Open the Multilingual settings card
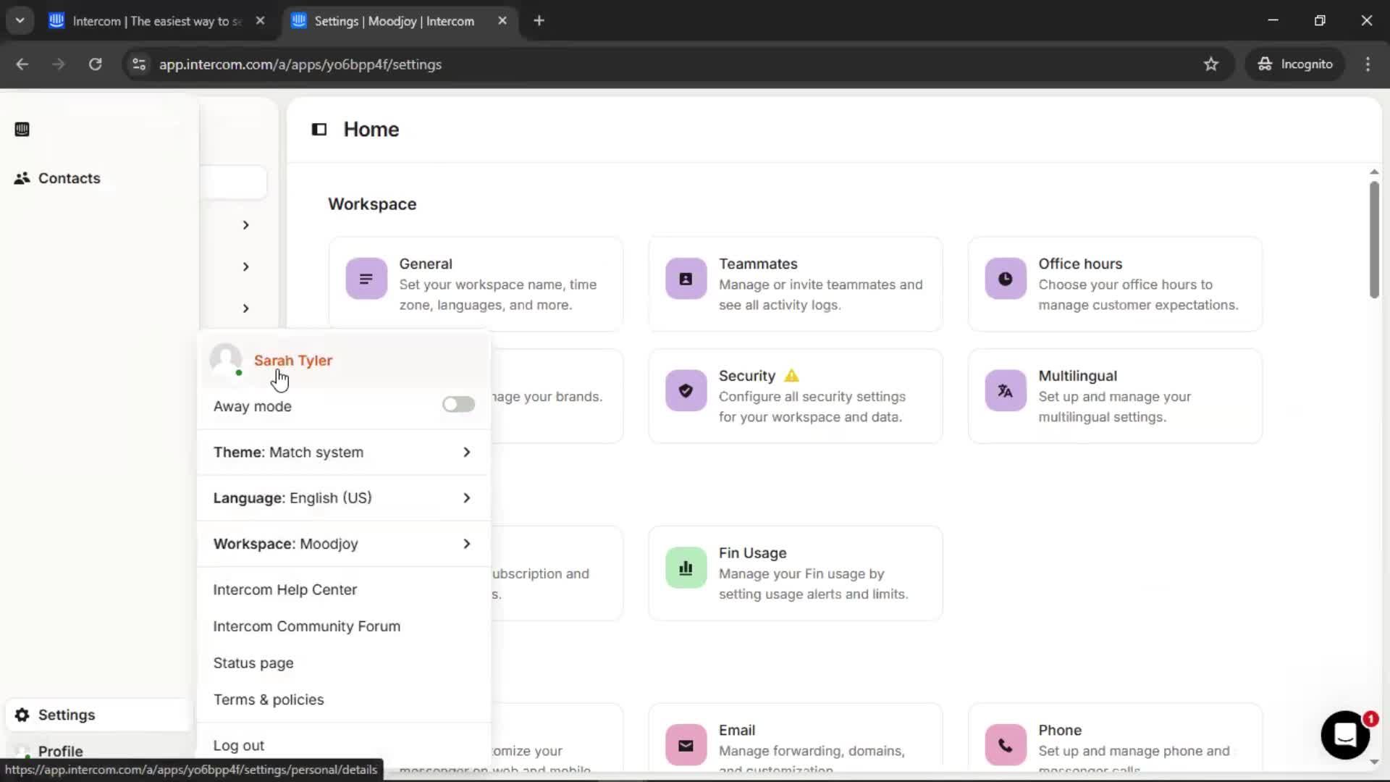The width and height of the screenshot is (1390, 782). pyautogui.click(x=1115, y=396)
